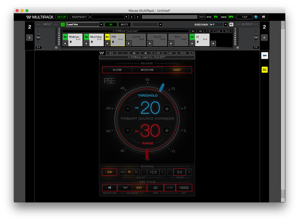Click the undo arrow in the PSE plugin toolbar

[111, 53]
